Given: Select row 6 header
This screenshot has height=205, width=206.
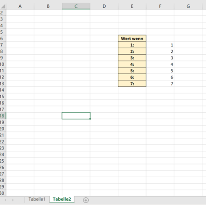Looking at the screenshot, I should pos(3,38).
